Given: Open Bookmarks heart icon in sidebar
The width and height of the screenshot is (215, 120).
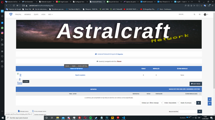Looking at the screenshot, I should pos(2,56).
